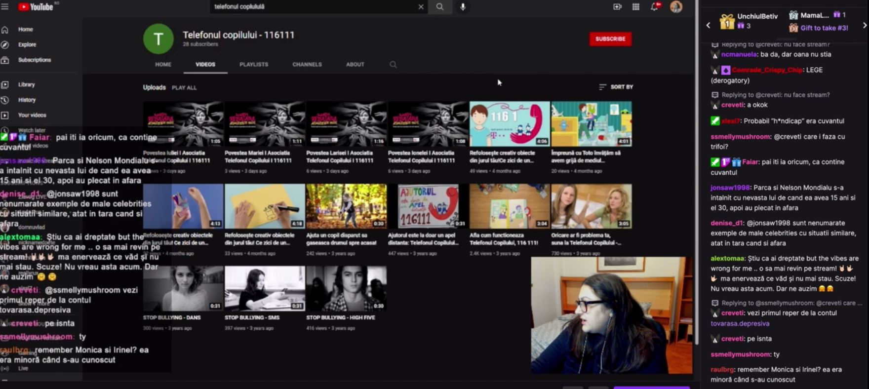Click username ncmanuela in chat
Screen dimensions: 869x389
click(x=739, y=54)
